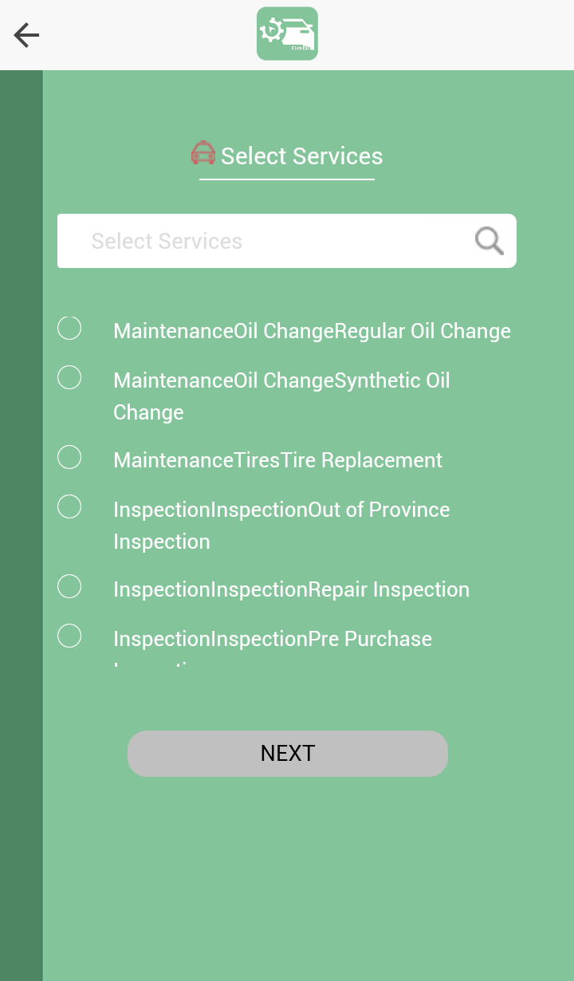
Task: Click the red car icon beside heading
Action: [x=203, y=153]
